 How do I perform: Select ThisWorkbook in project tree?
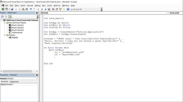[17, 33]
